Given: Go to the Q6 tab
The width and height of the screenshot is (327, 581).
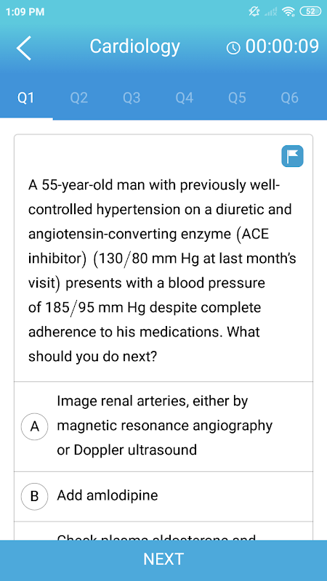Looking at the screenshot, I should coord(289,98).
